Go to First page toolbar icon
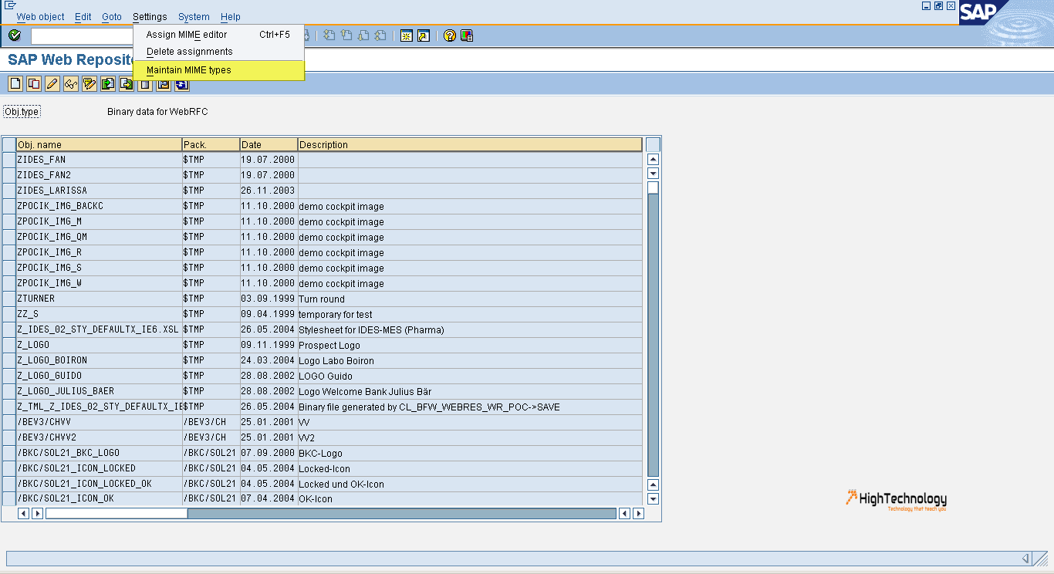The width and height of the screenshot is (1054, 574). click(329, 35)
